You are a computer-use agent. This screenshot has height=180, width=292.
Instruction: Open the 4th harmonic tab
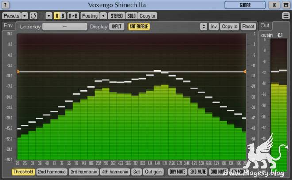tap(115, 172)
